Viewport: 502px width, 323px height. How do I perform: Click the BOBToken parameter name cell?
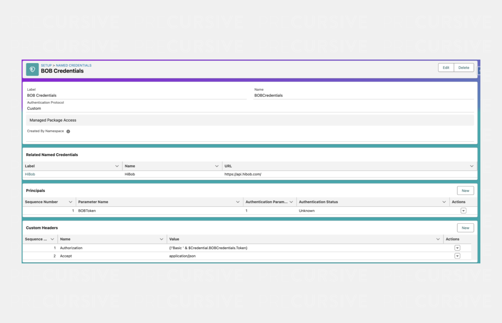tap(87, 211)
